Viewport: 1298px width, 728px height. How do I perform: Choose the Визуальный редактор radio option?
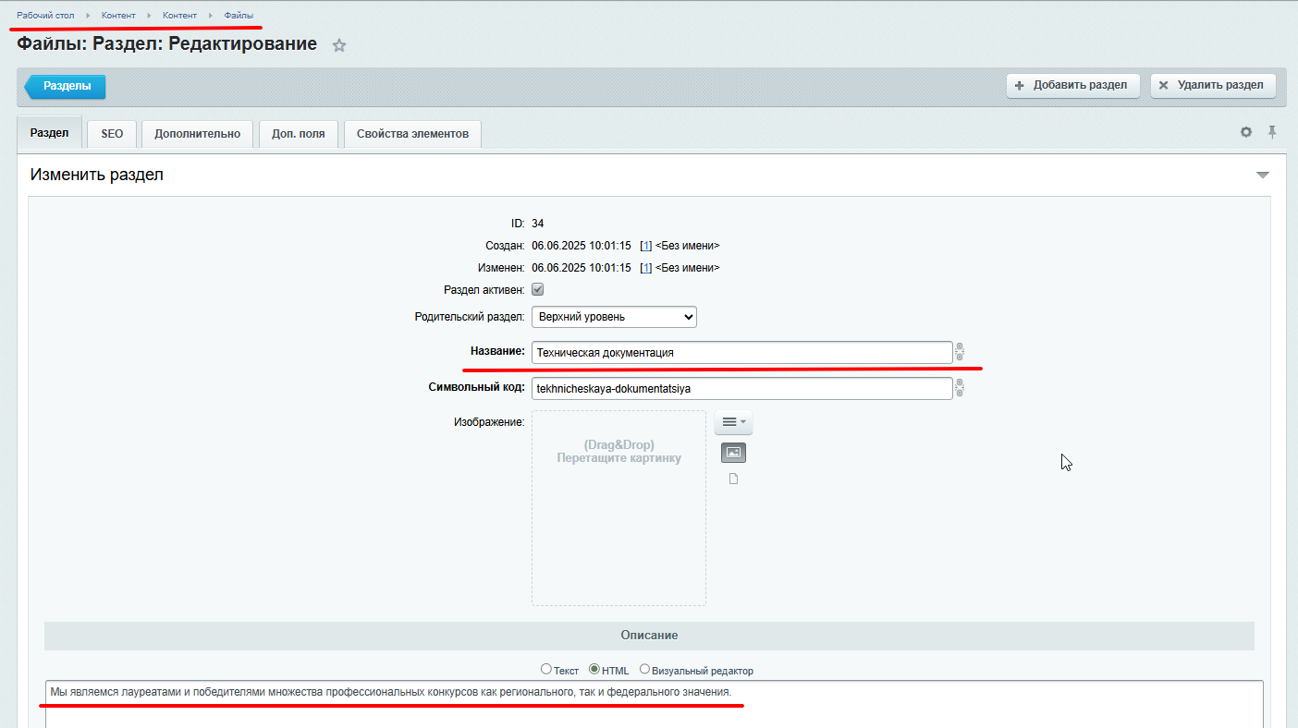click(645, 670)
